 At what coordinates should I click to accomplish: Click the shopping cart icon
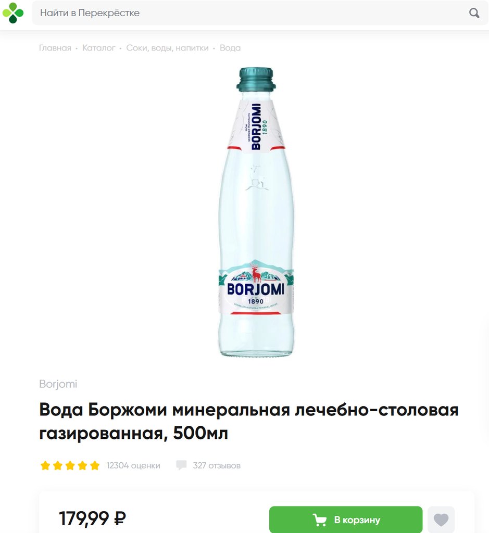[x=320, y=520]
